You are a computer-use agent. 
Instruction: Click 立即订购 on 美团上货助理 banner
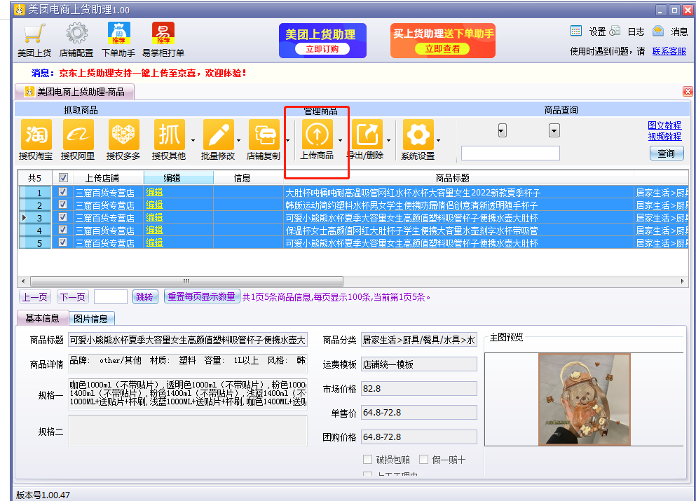[322, 49]
